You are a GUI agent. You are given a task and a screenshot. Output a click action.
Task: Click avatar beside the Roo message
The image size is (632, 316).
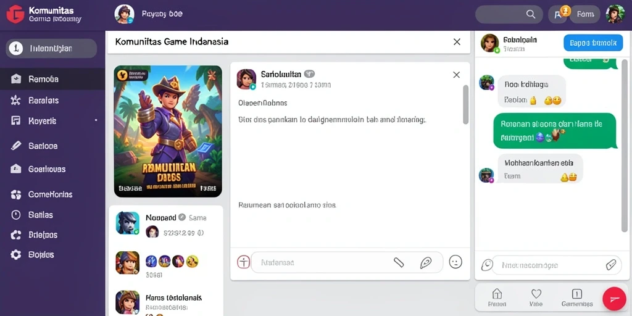[x=486, y=83]
